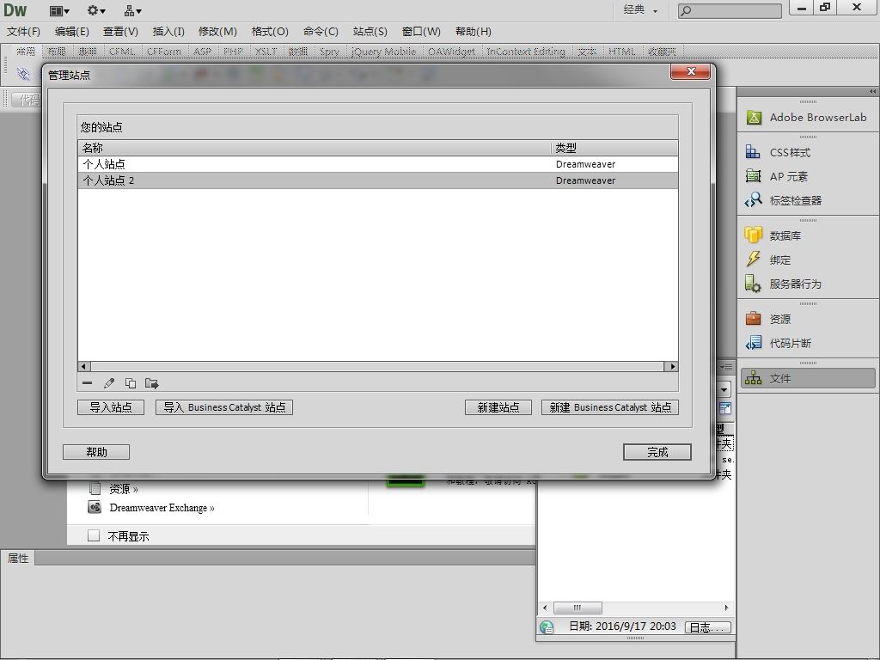Open 编辑(E) menu

(x=72, y=32)
